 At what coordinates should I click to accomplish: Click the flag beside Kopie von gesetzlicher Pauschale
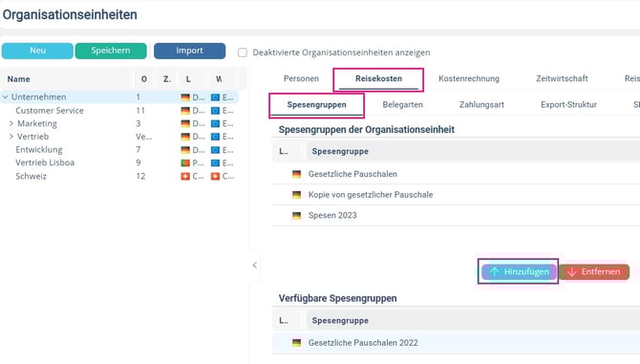297,195
